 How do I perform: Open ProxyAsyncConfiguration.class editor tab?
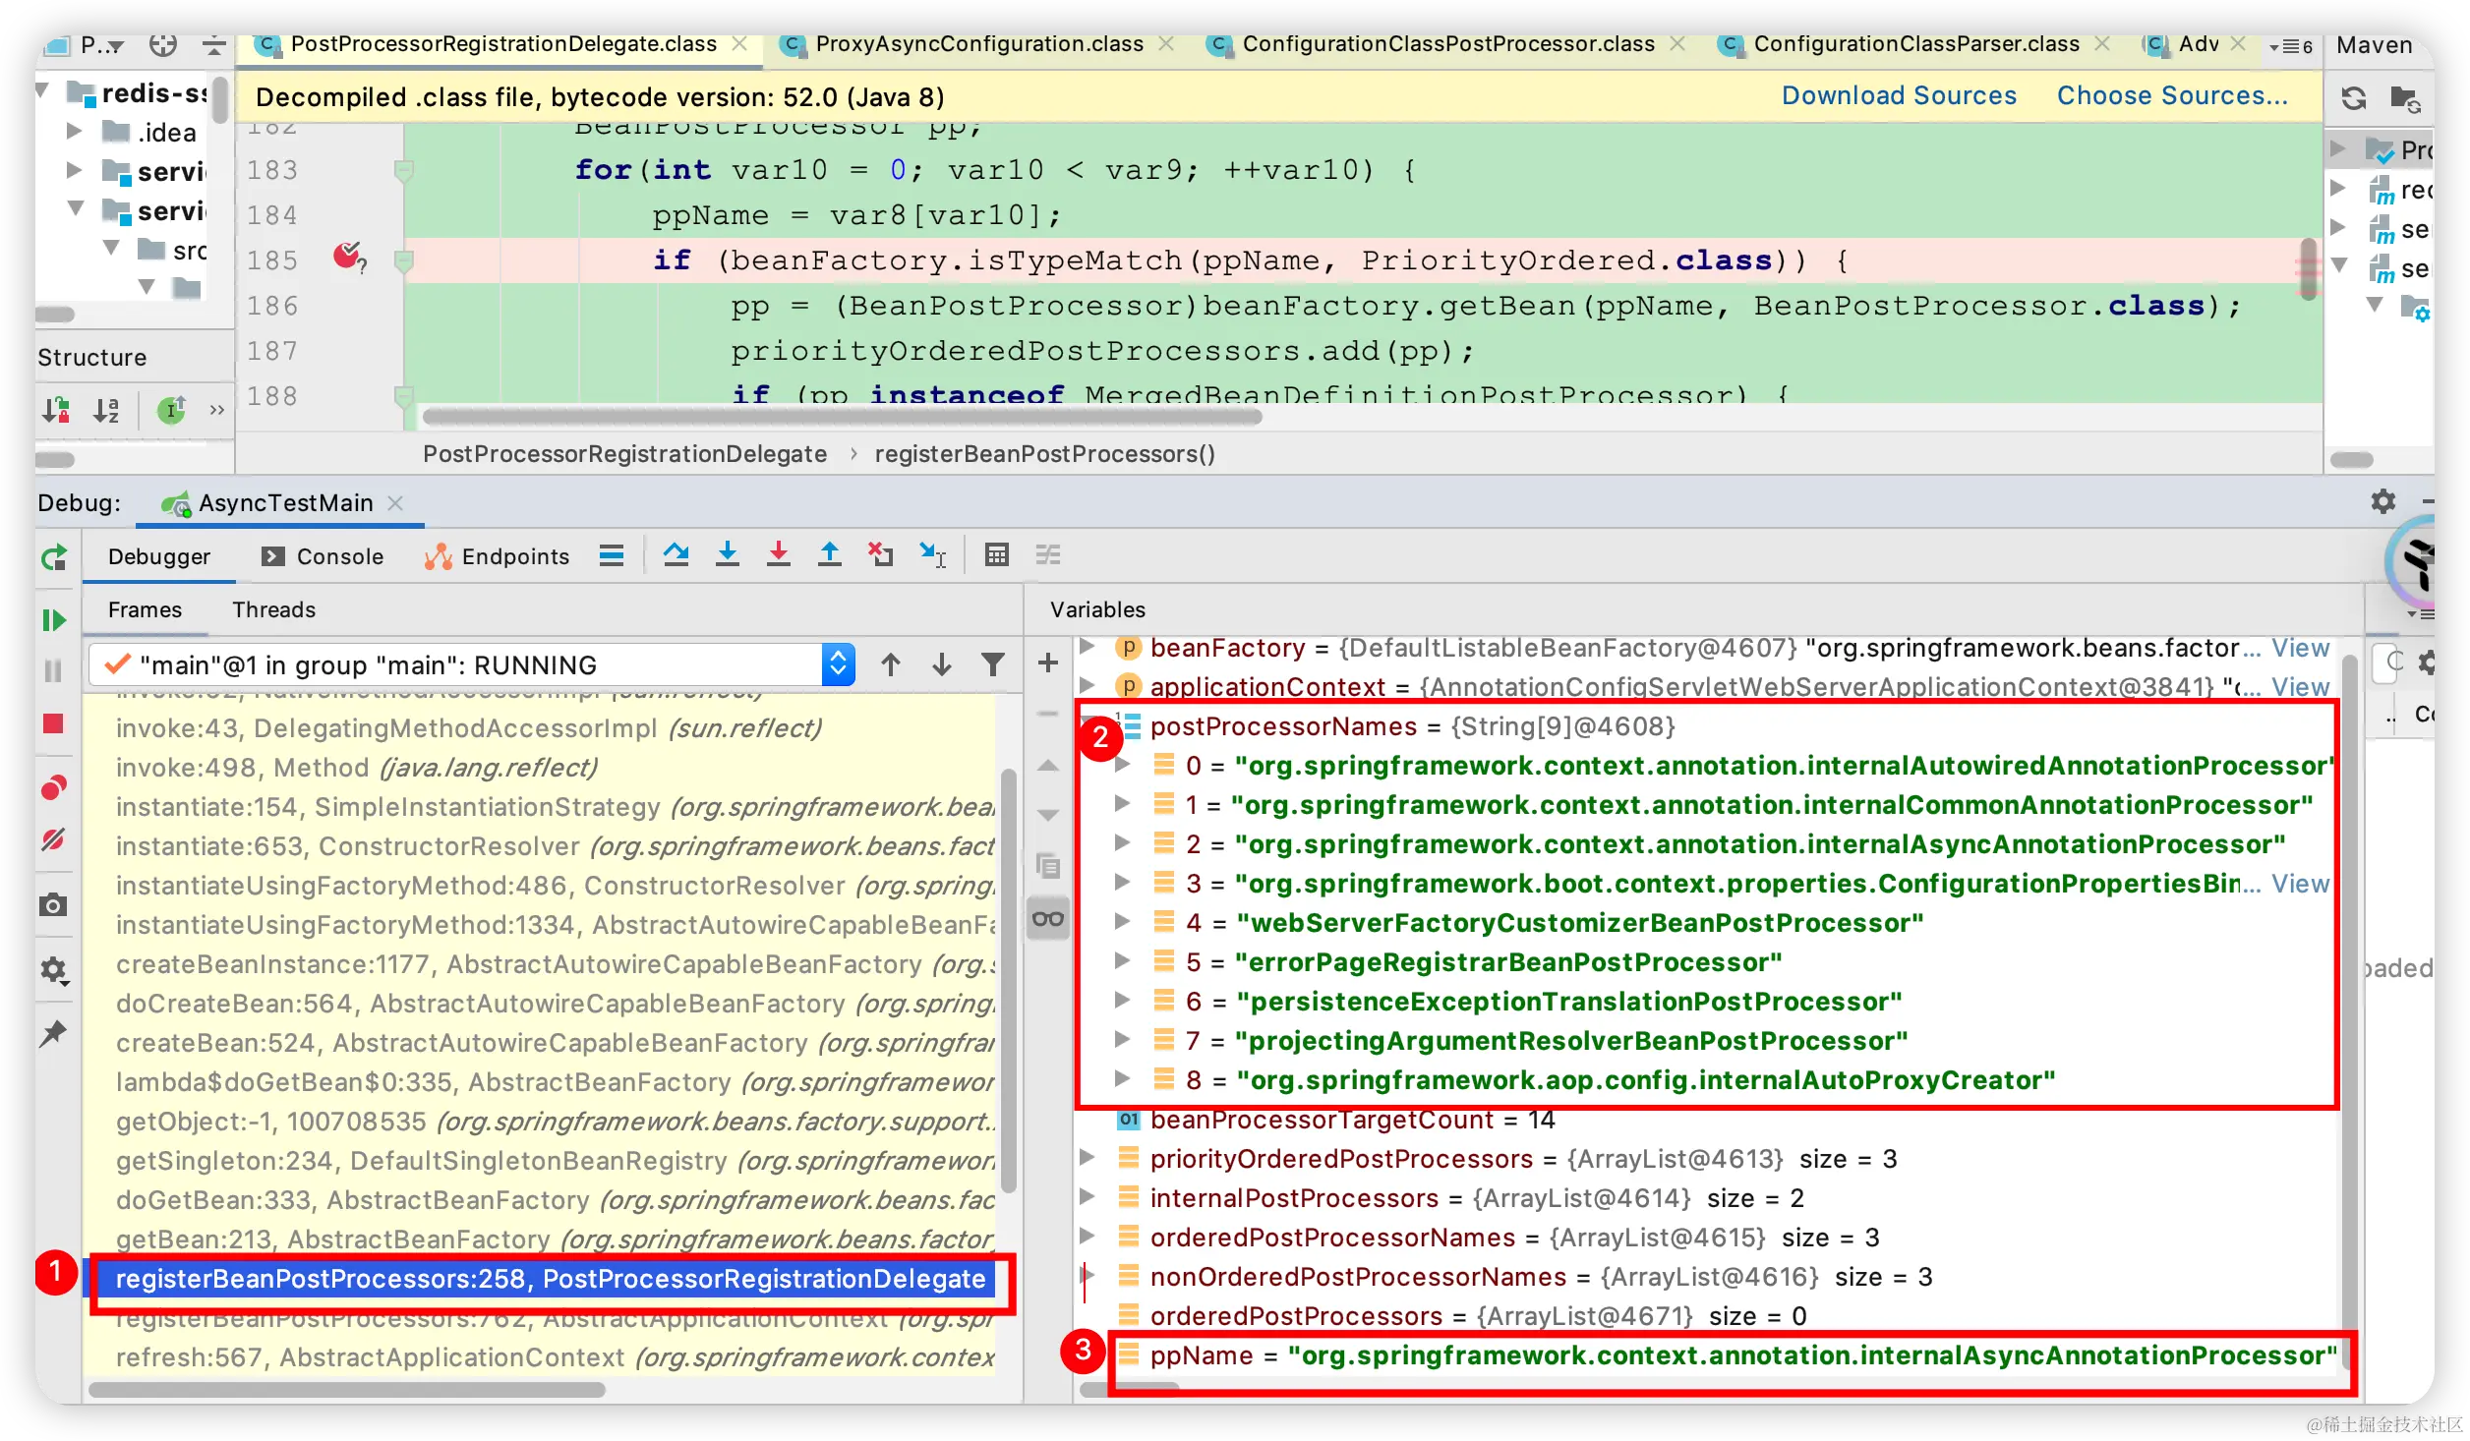pyautogui.click(x=978, y=44)
